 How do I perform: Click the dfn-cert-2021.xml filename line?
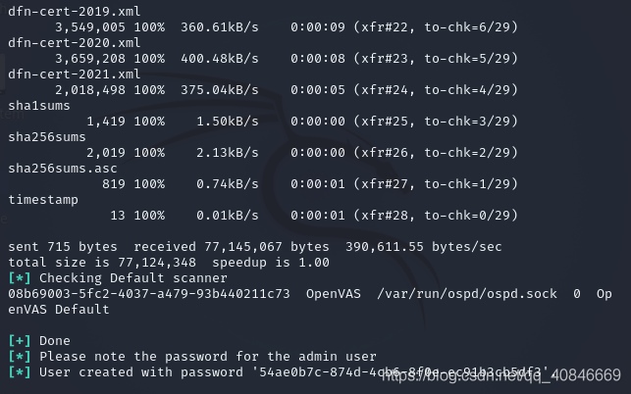(75, 74)
